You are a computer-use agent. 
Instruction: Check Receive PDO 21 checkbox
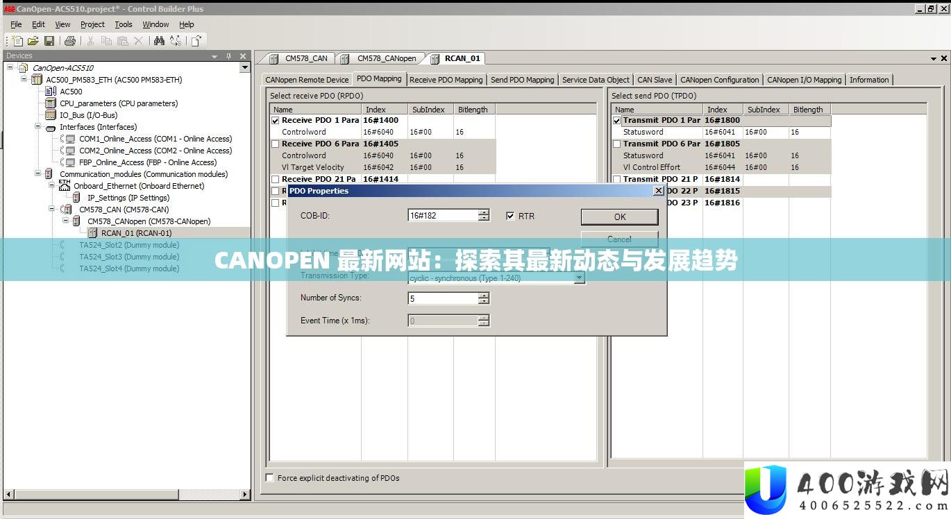(x=276, y=180)
